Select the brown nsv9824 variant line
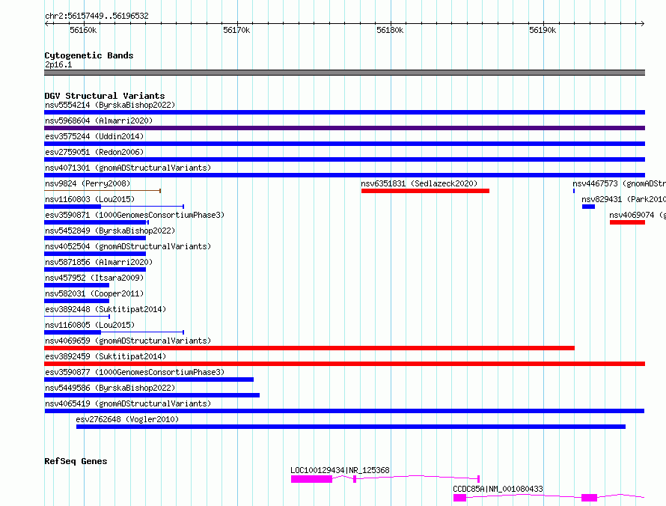This screenshot has height=506, width=666. pyautogui.click(x=103, y=191)
